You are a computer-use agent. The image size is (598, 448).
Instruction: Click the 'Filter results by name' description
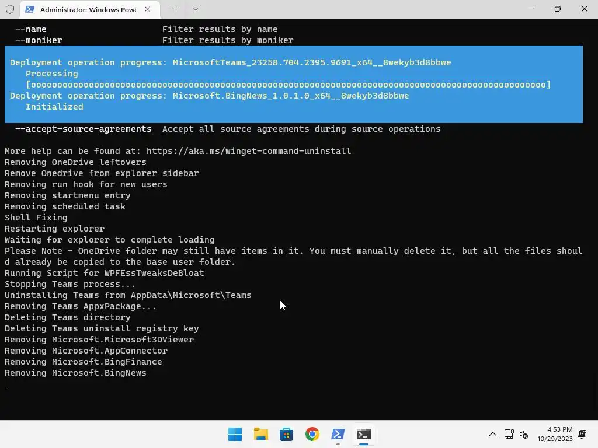[220, 29]
